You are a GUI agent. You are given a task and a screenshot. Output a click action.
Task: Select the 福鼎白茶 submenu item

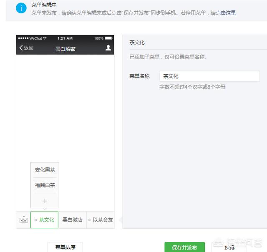pos(45,185)
